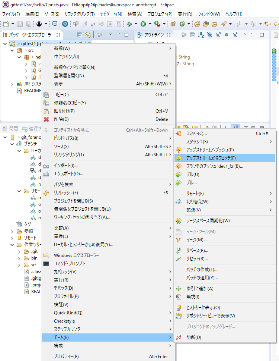This screenshot has width=279, height=361.
Task: Click the Merge icon beside マージ(M)...
Action: [x=179, y=240]
